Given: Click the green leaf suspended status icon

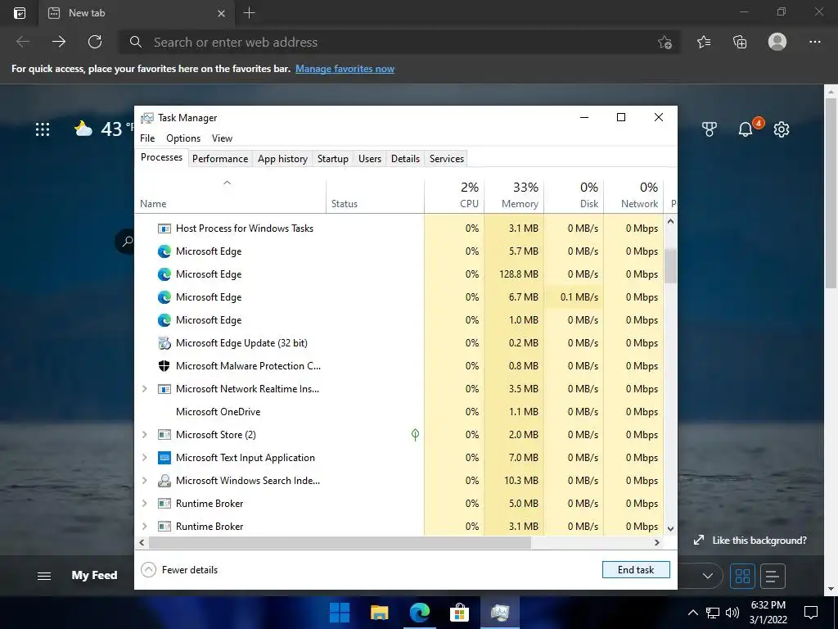Looking at the screenshot, I should tap(415, 434).
